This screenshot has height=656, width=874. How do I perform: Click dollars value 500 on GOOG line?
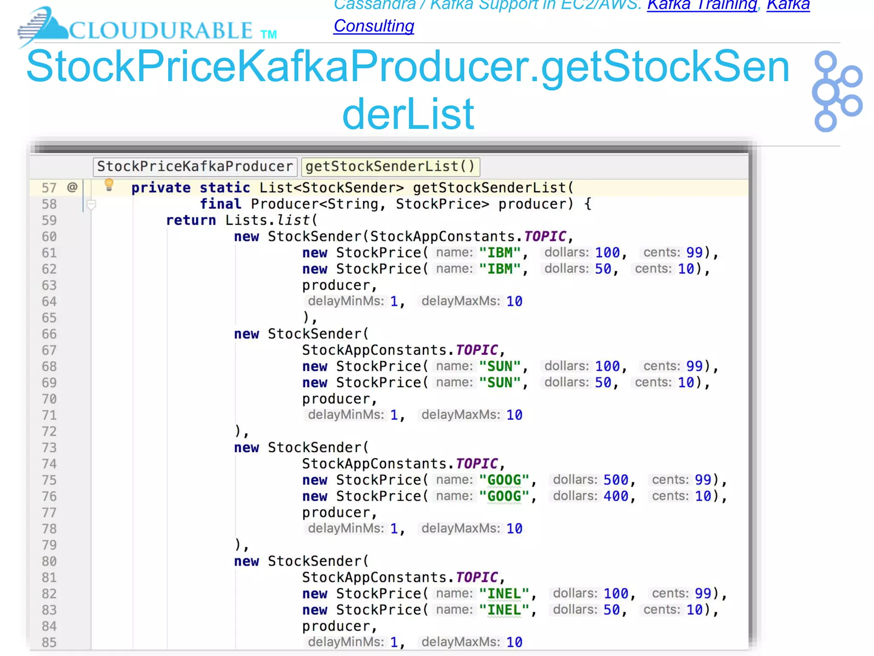click(x=615, y=480)
